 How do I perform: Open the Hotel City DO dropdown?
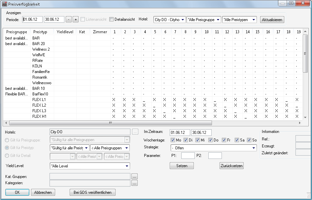click(x=169, y=20)
